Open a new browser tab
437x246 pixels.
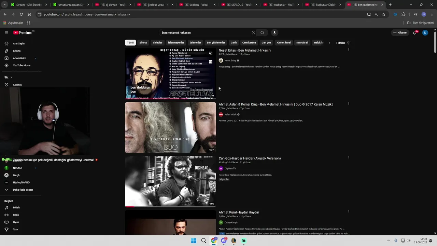coord(390,5)
